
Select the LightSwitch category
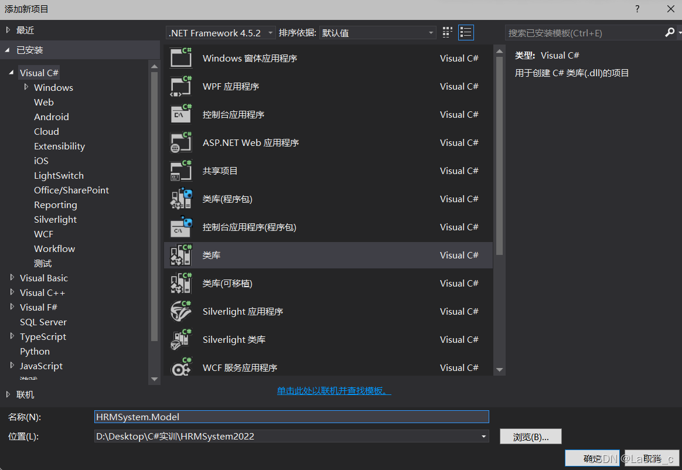59,175
